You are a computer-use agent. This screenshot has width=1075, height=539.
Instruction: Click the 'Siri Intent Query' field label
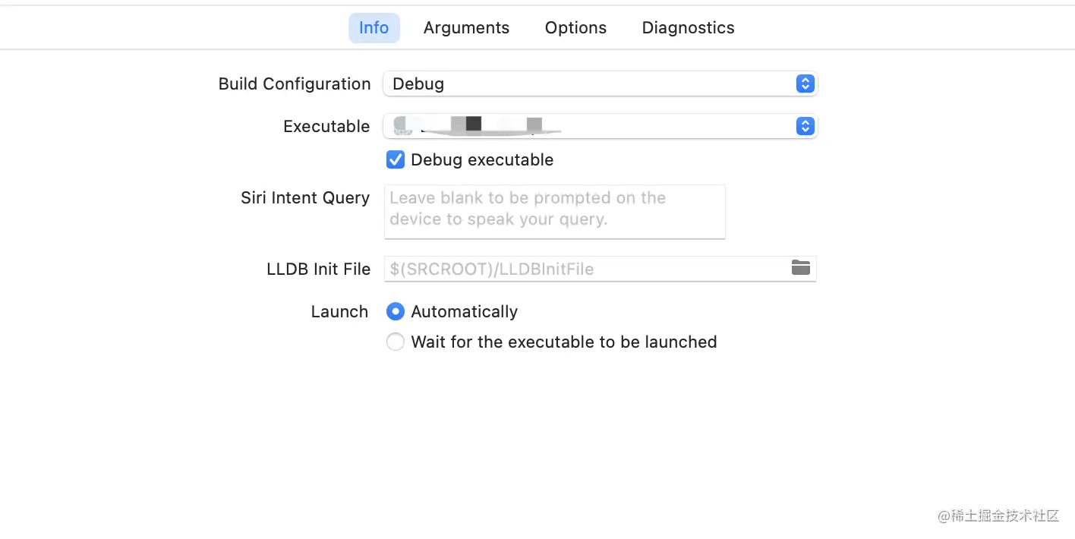pos(305,198)
